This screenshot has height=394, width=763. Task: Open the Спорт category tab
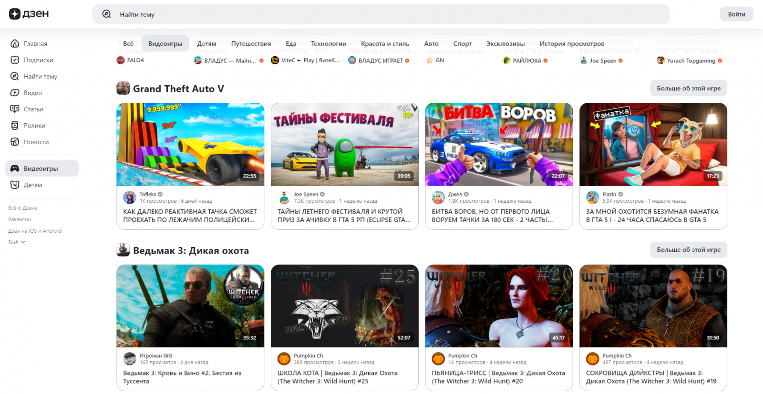[462, 44]
